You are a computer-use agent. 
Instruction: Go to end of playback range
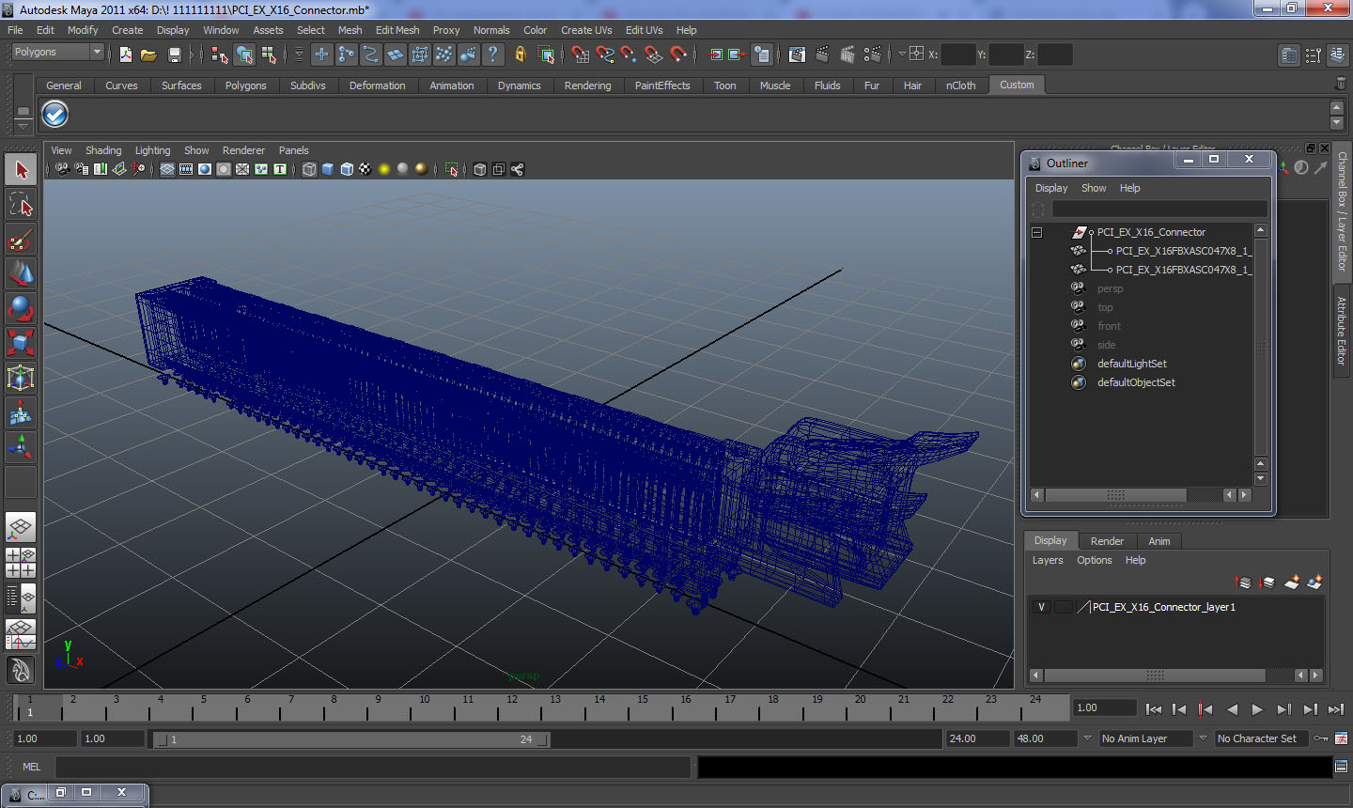1336,709
